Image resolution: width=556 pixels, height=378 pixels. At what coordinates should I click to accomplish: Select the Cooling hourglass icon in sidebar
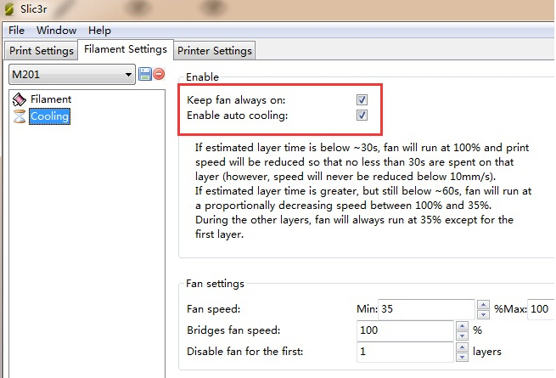[20, 116]
